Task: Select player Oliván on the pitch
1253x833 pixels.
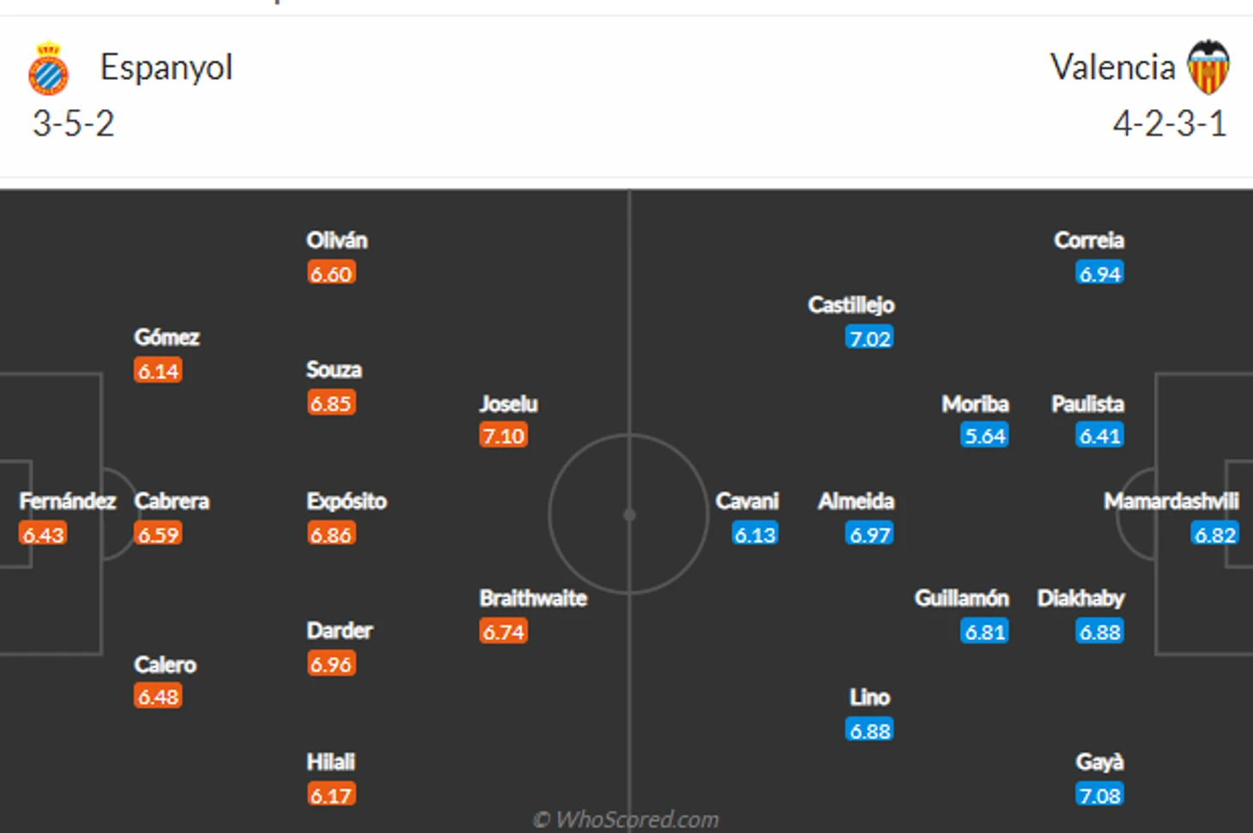Action: click(337, 240)
